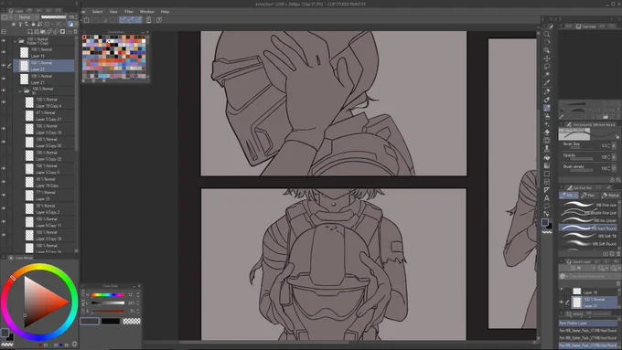Select the Fill bucket tool
This screenshot has height=350, width=622.
tap(547, 157)
